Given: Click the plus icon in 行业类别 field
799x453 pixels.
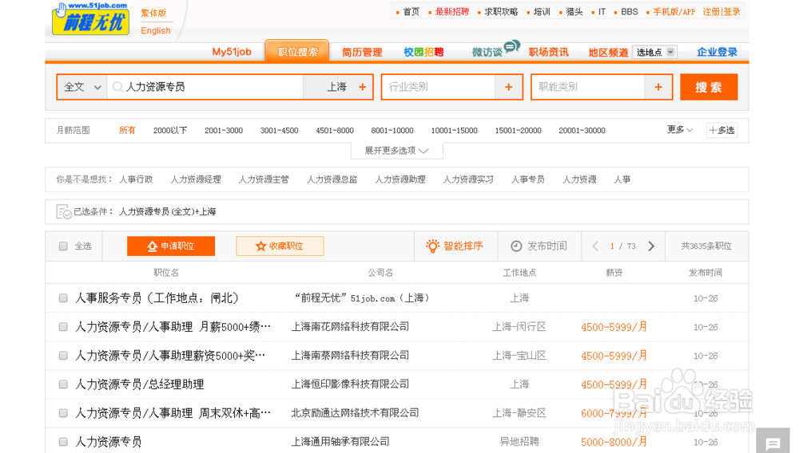Looking at the screenshot, I should [x=508, y=87].
